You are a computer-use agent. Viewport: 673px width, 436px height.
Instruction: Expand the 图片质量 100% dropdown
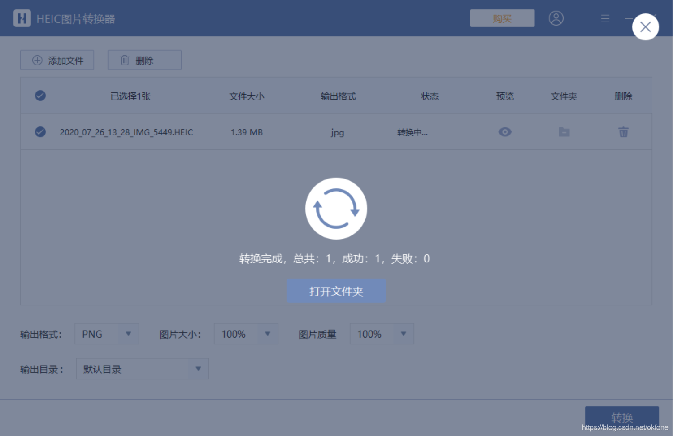(382, 334)
